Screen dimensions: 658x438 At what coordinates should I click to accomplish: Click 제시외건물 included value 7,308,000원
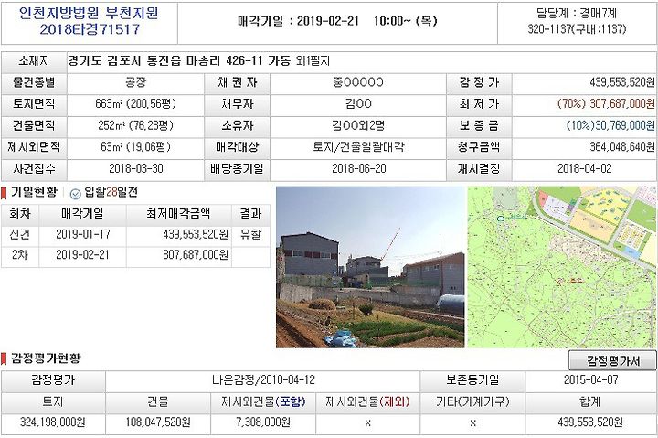263,422
